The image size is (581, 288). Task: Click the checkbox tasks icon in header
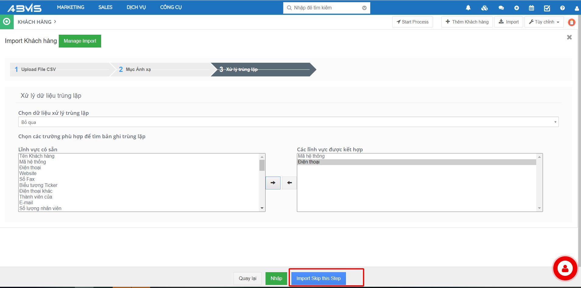547,8
